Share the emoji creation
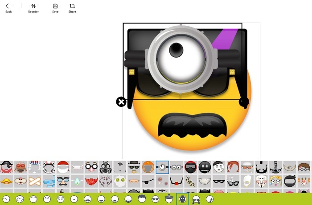 click(72, 8)
